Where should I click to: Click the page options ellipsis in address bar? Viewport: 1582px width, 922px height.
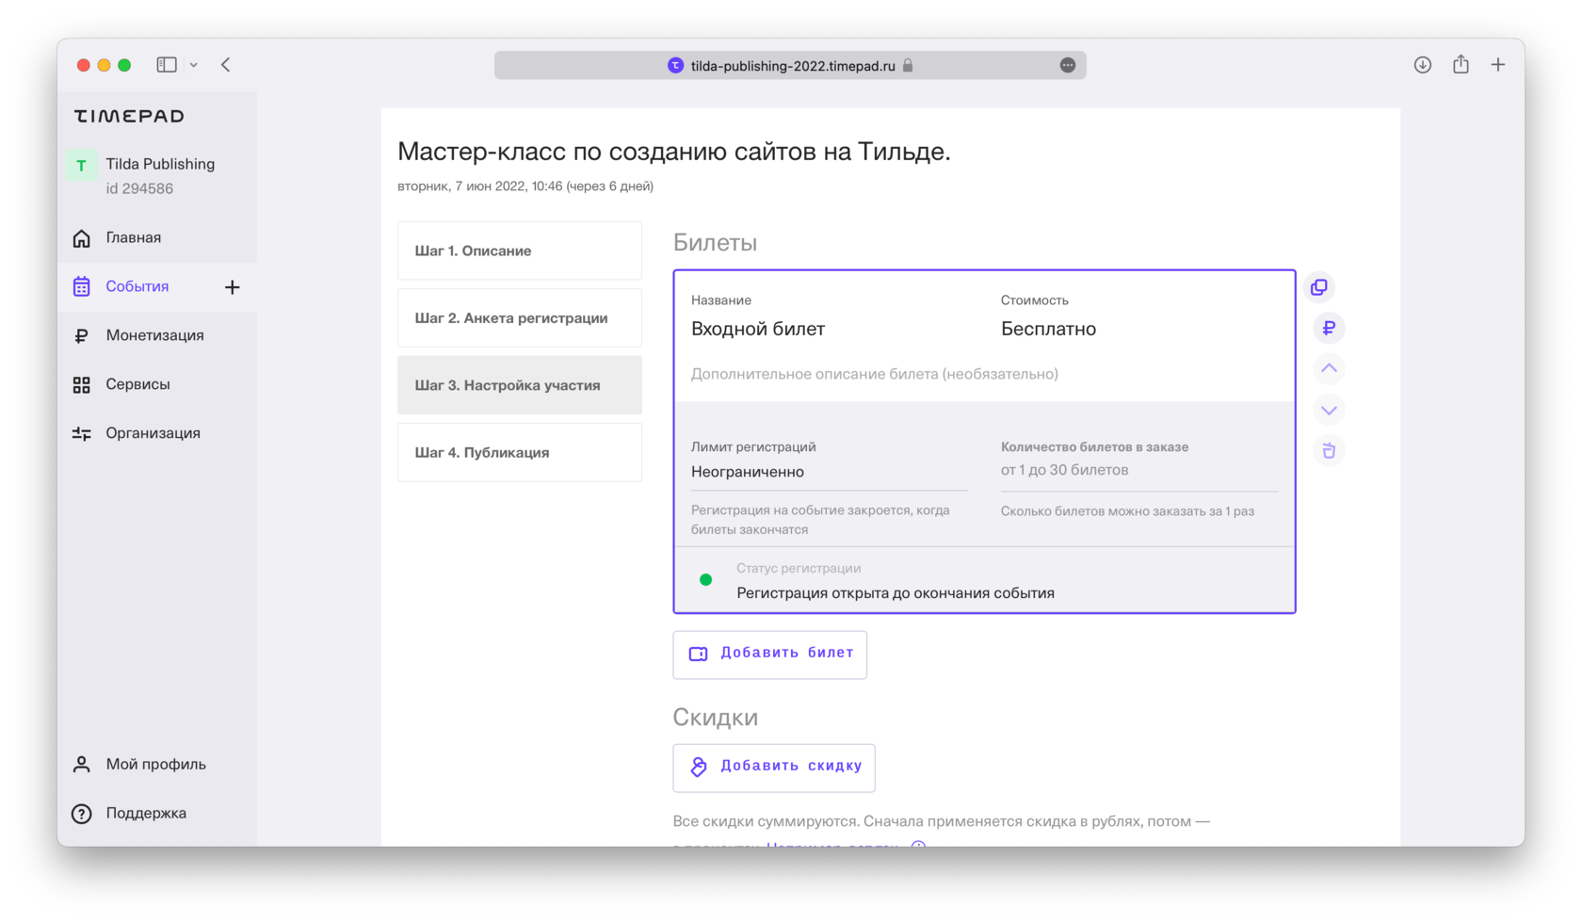1068,65
